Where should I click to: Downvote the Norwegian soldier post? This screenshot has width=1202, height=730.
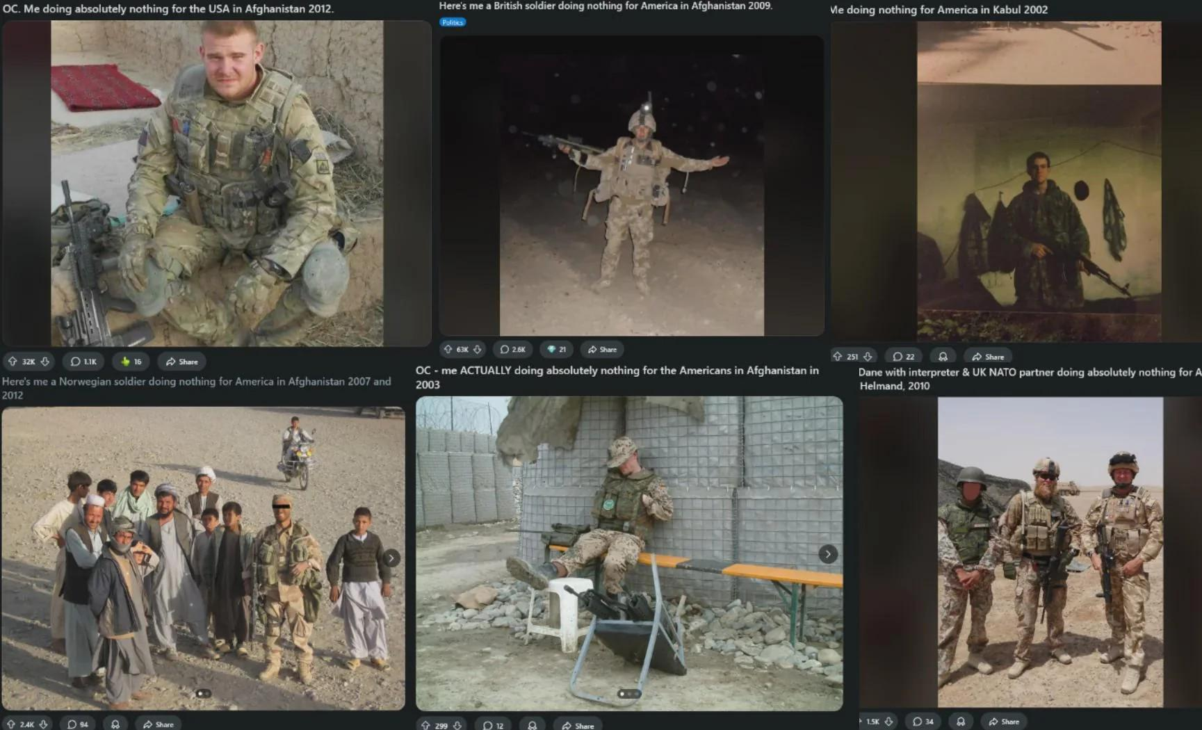[x=44, y=724]
